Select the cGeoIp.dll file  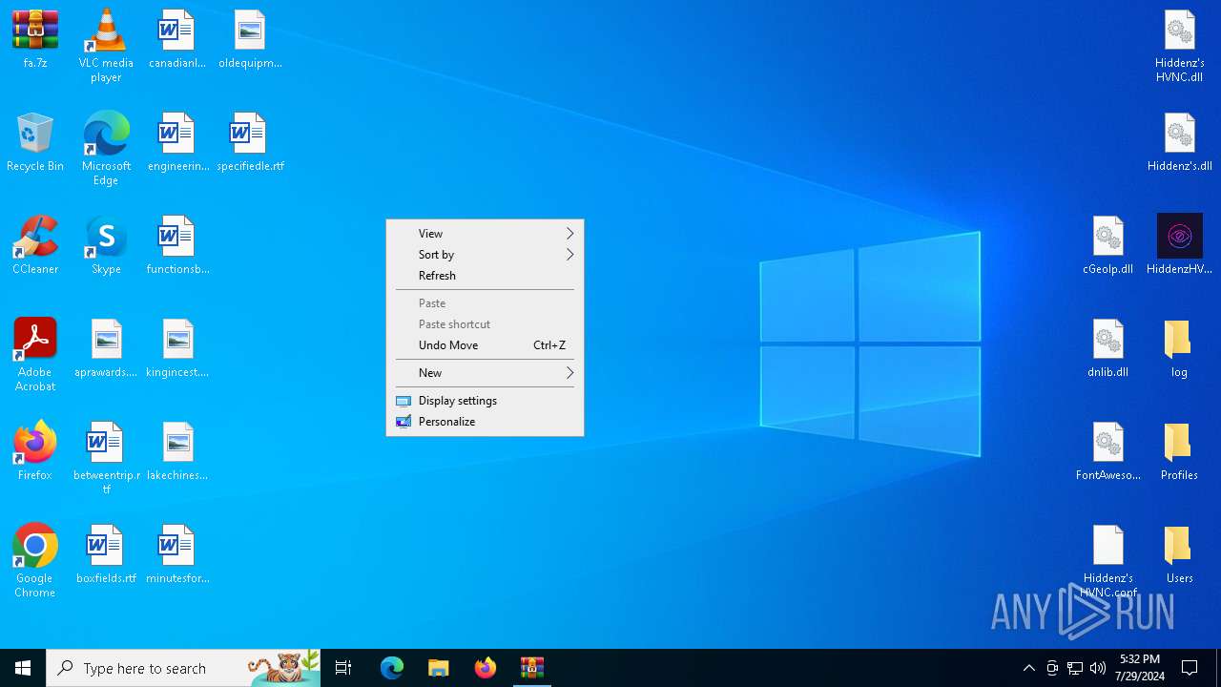(x=1108, y=245)
